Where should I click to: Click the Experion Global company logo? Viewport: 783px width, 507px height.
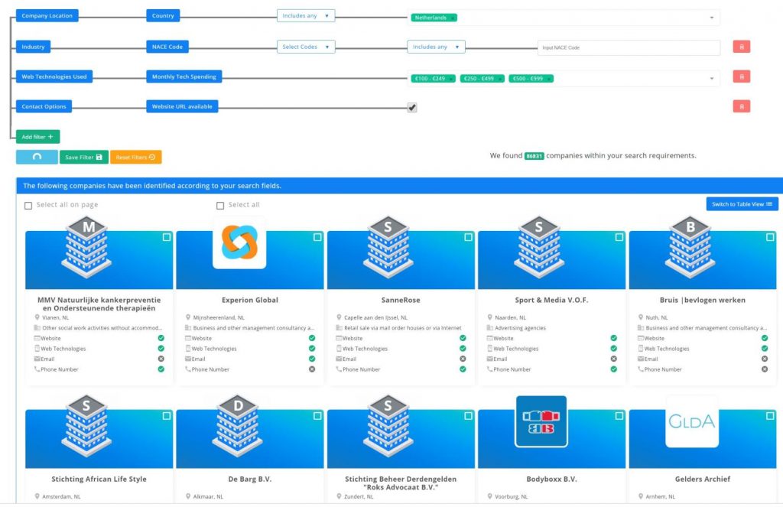[239, 242]
